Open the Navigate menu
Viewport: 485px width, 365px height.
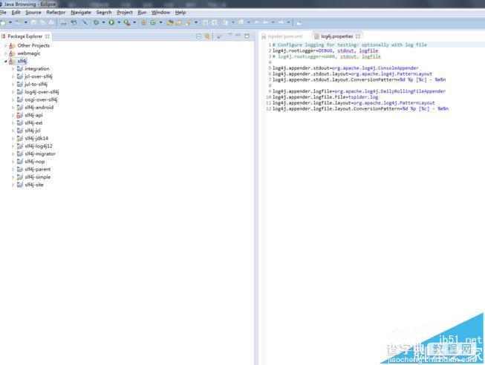(81, 13)
